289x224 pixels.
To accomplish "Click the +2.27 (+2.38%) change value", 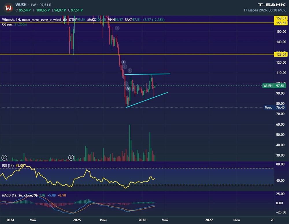I will (x=153, y=20).
